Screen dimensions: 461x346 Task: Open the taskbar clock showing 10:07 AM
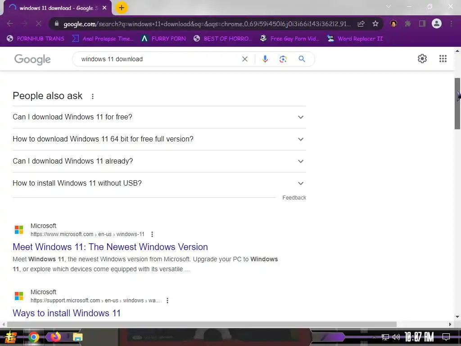419,337
